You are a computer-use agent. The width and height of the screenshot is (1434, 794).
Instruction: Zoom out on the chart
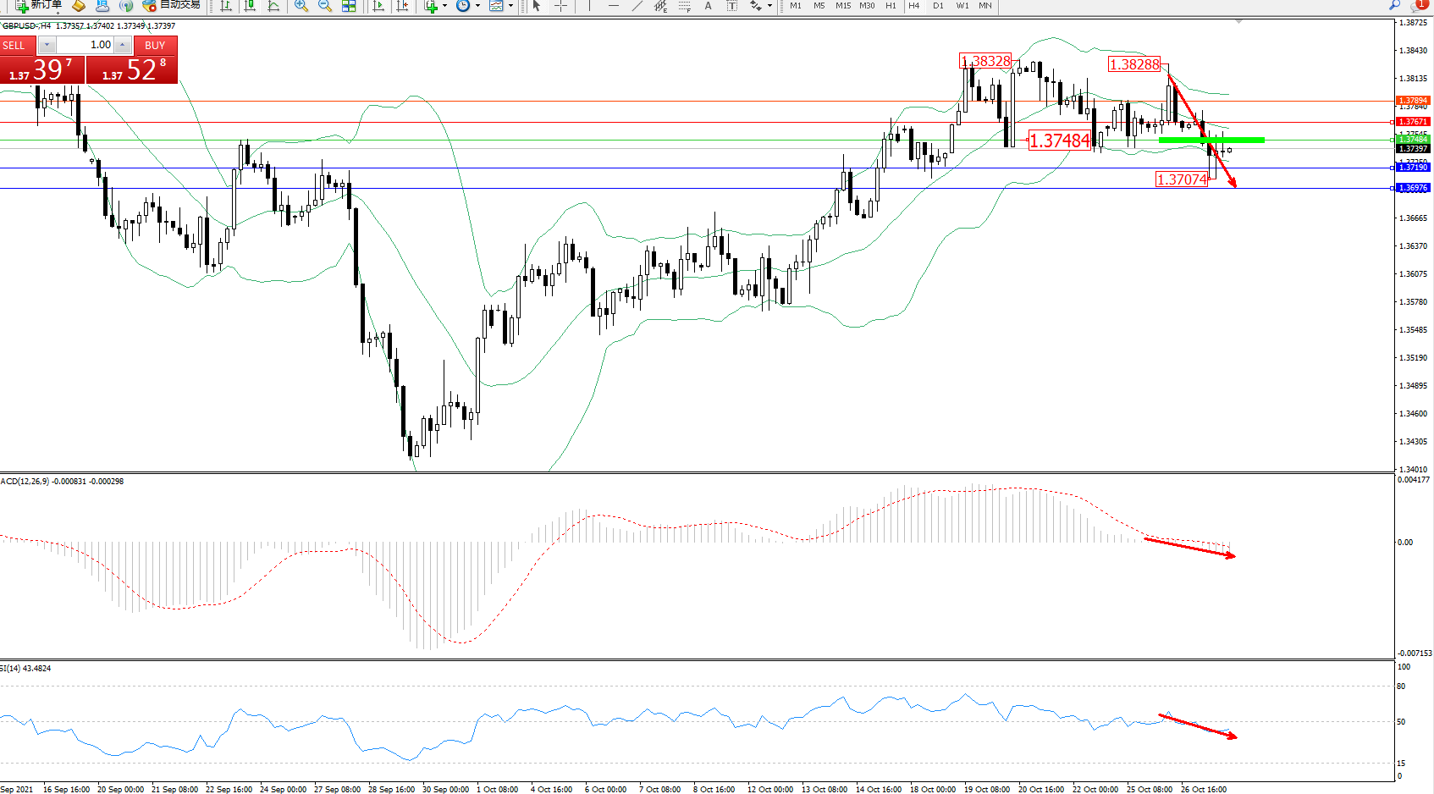tap(324, 6)
